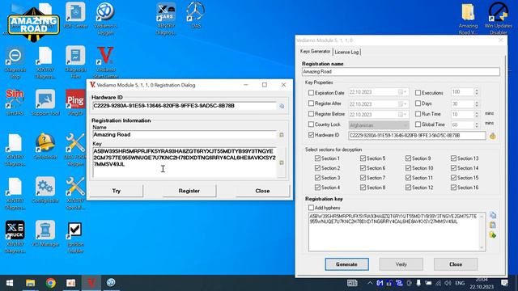Open the Amazing Road folder on desktop
The image size is (518, 291).
468,18
